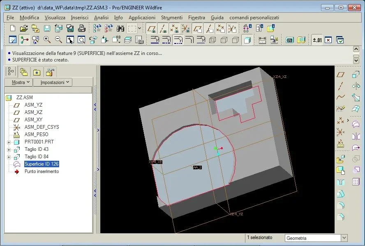
Task: Select the Datum Axis tool in right toolbar
Action: [x=341, y=86]
